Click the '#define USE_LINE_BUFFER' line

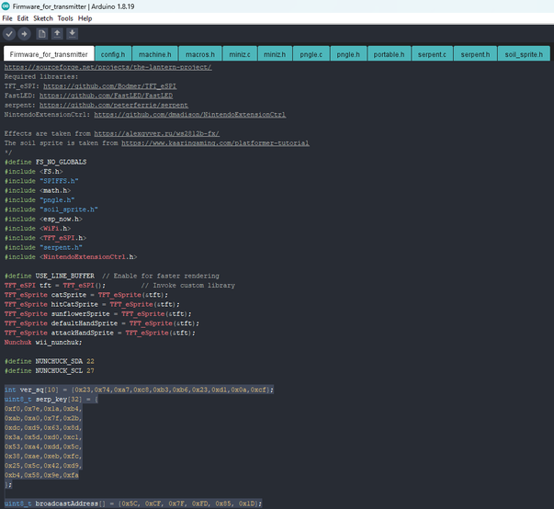click(x=112, y=276)
